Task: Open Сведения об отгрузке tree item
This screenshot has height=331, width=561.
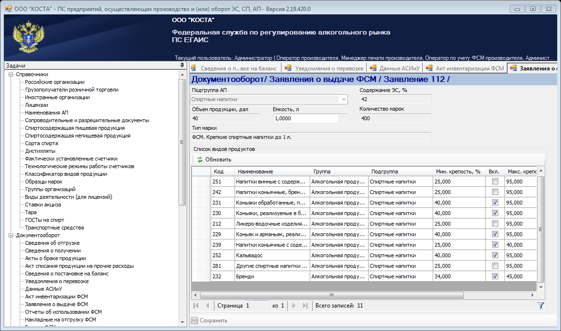Action: click(x=52, y=243)
